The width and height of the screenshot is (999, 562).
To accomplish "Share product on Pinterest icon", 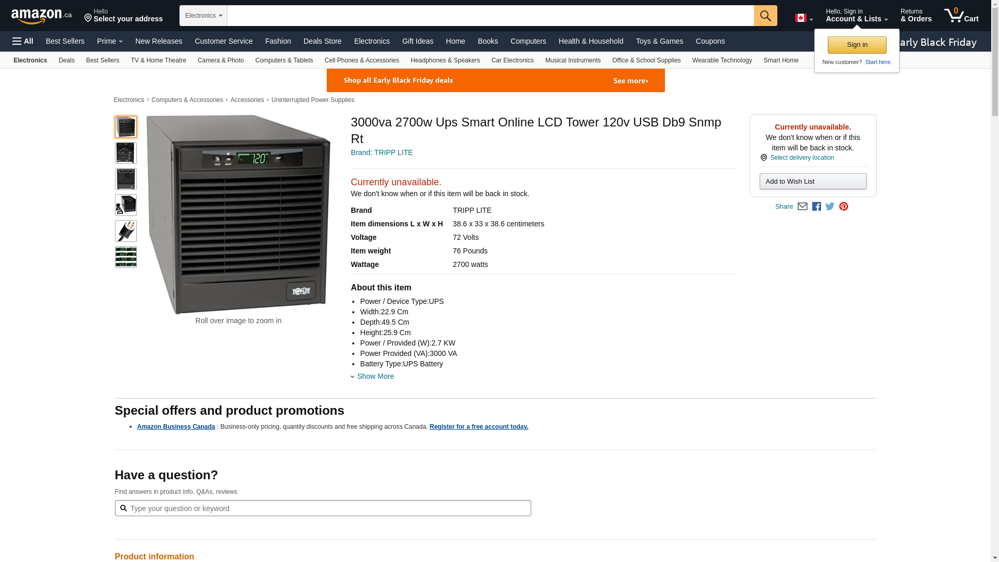I will tap(843, 207).
